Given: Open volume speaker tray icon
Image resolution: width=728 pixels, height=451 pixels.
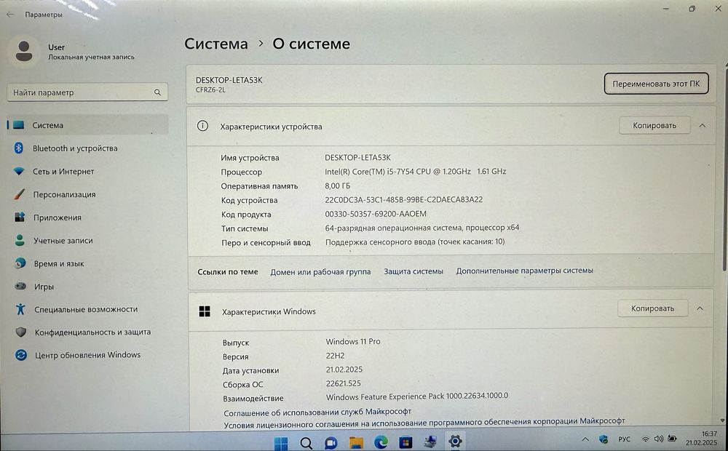Looking at the screenshot, I should (658, 439).
